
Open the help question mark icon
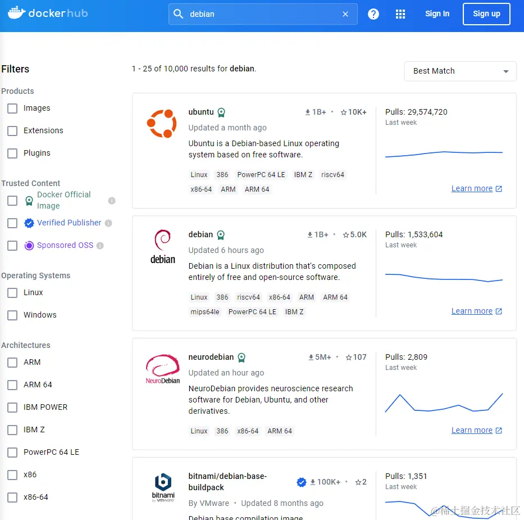tap(373, 13)
